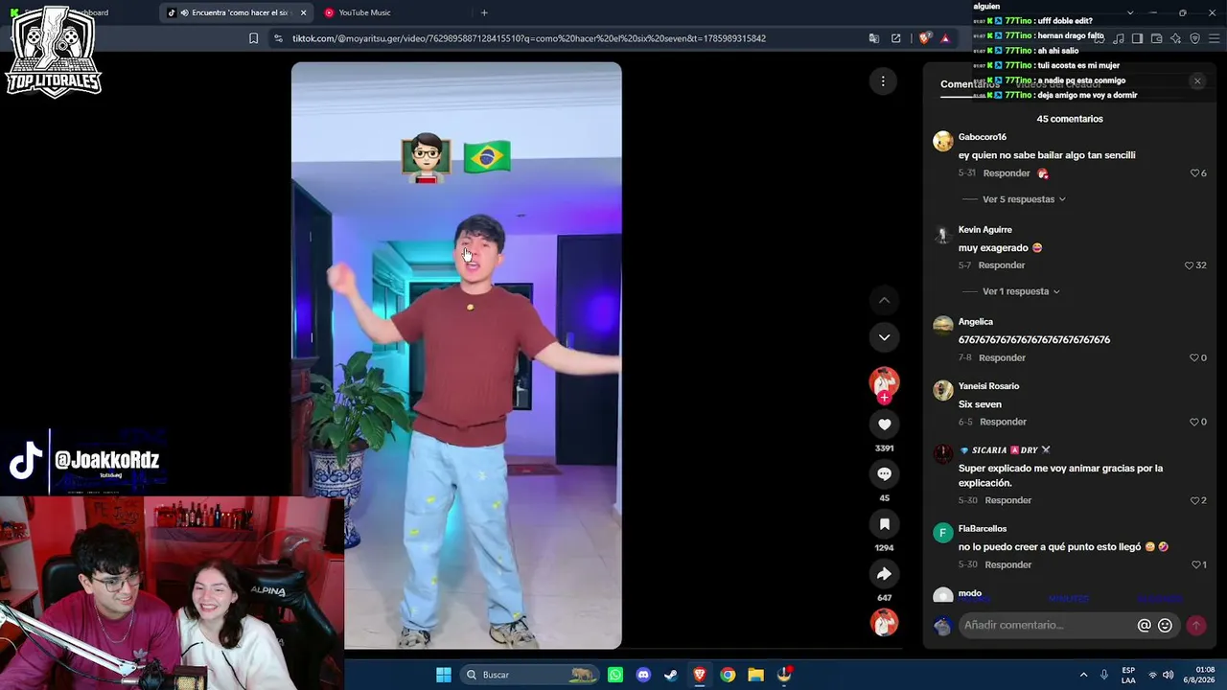Open the video comments bubble icon
Image resolution: width=1227 pixels, height=690 pixels.
(x=884, y=474)
